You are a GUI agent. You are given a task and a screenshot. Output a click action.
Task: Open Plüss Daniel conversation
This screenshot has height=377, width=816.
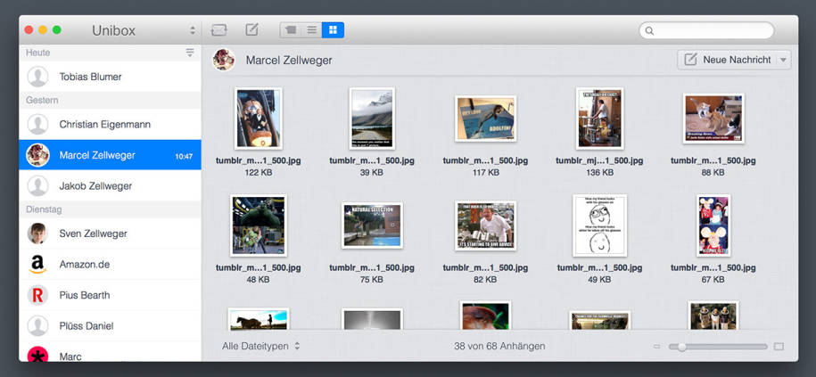[110, 325]
